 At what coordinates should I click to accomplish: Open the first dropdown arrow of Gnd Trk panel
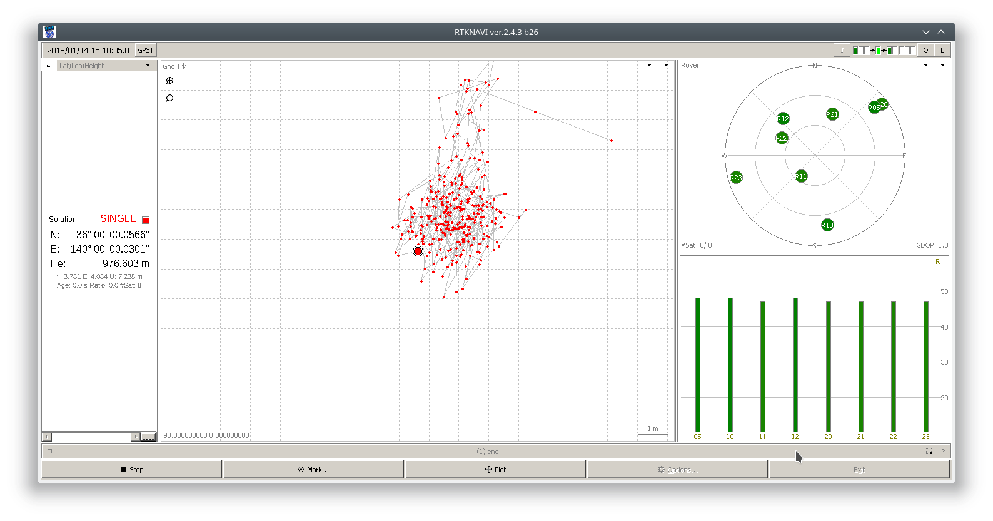(x=649, y=66)
